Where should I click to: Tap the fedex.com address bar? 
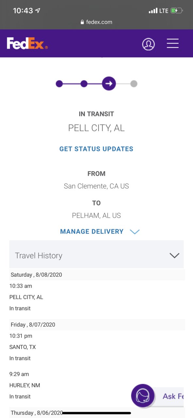(x=96, y=22)
